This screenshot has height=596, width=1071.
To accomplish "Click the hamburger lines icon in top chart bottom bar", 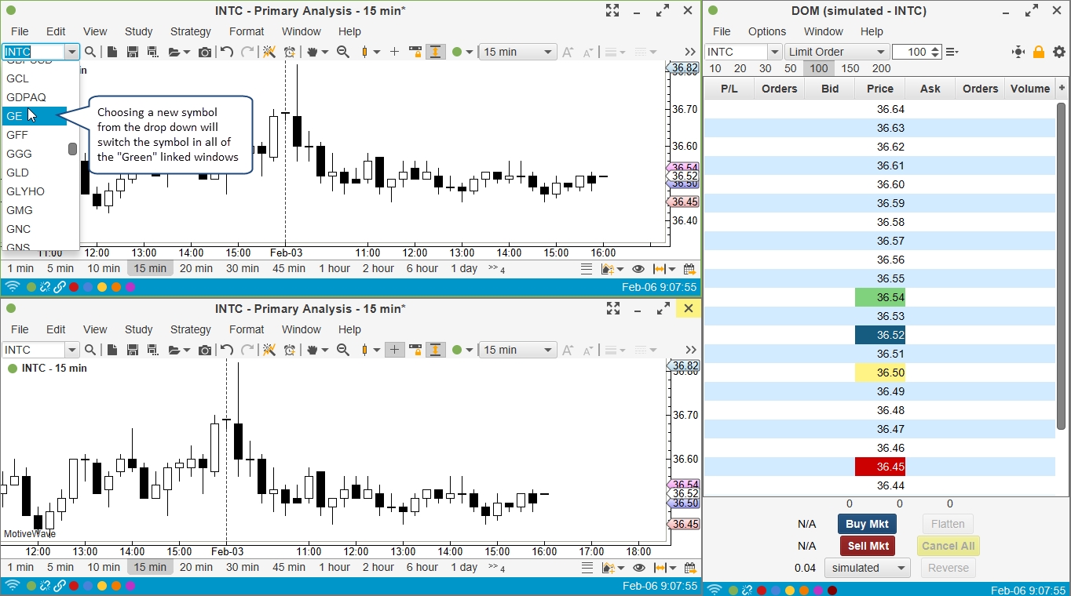I will coord(587,269).
